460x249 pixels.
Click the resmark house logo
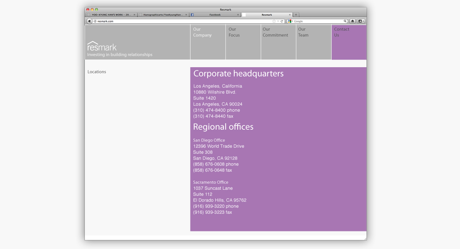102,46
